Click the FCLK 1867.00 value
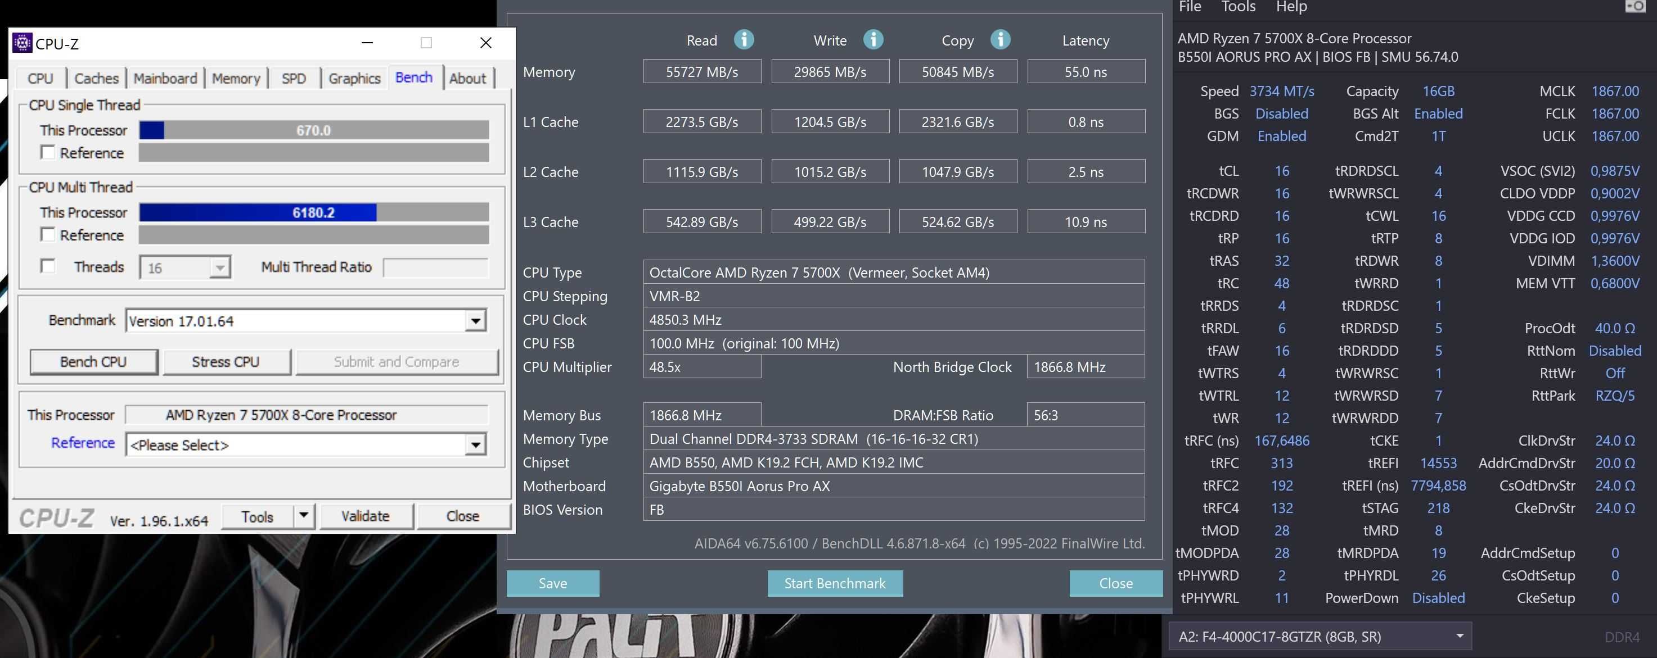The image size is (1657, 658). click(x=1615, y=114)
